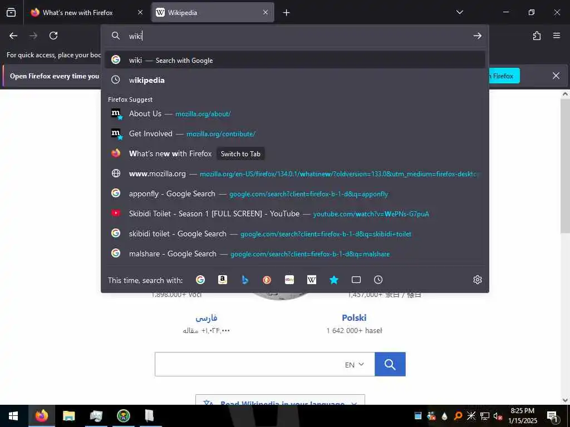Open the www.mozilla.org whatsnew suggestion
Viewport: 570px width, 427px height.
(295, 173)
